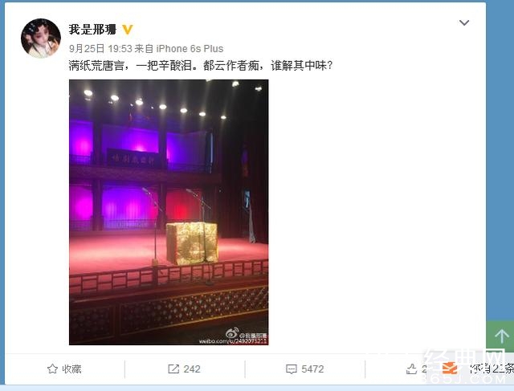Click the post text 满纸荒唐言
Image resolution: width=514 pixels, height=391 pixels.
tap(96, 66)
